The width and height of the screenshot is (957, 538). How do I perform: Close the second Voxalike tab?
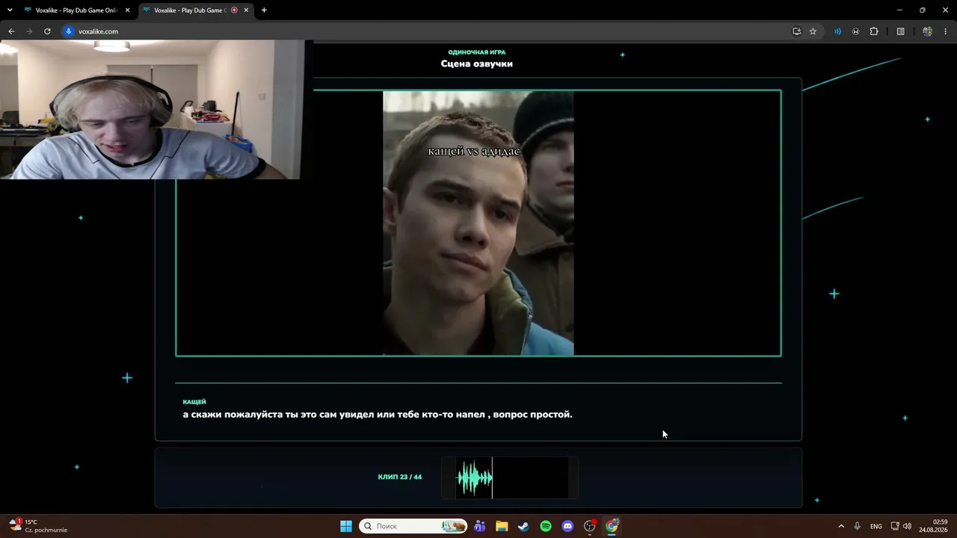tap(246, 10)
